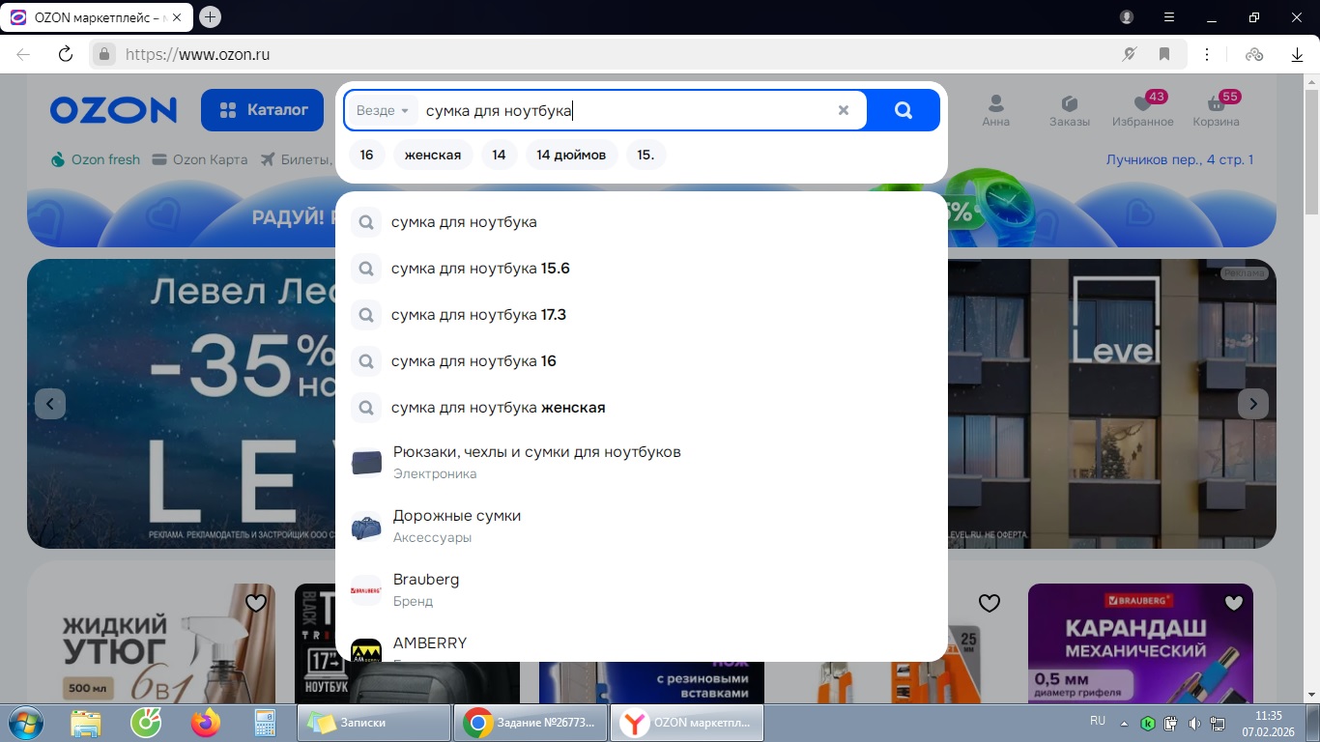
Task: Open the Анна profile icon
Action: [x=995, y=110]
